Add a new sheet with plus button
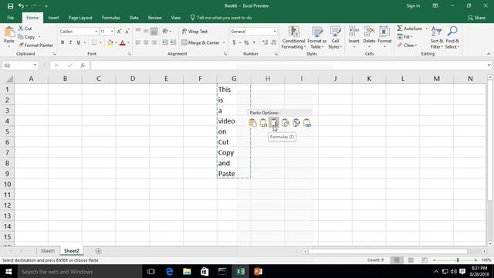 pyautogui.click(x=98, y=251)
